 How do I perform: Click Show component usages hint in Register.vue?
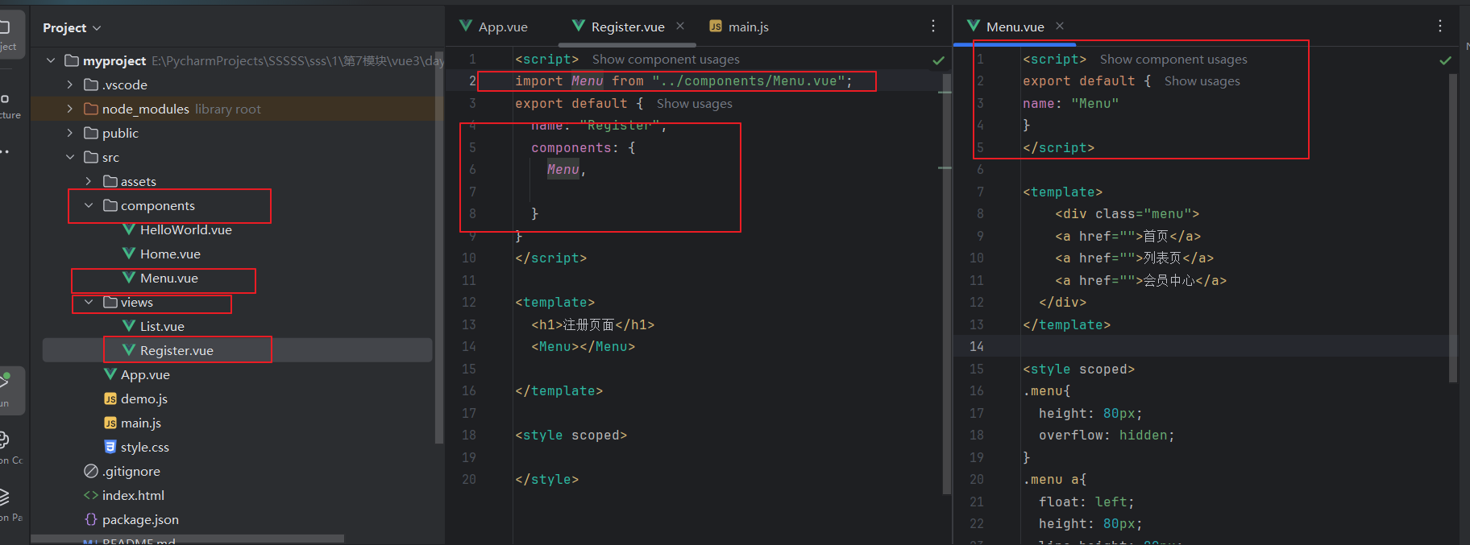click(666, 59)
